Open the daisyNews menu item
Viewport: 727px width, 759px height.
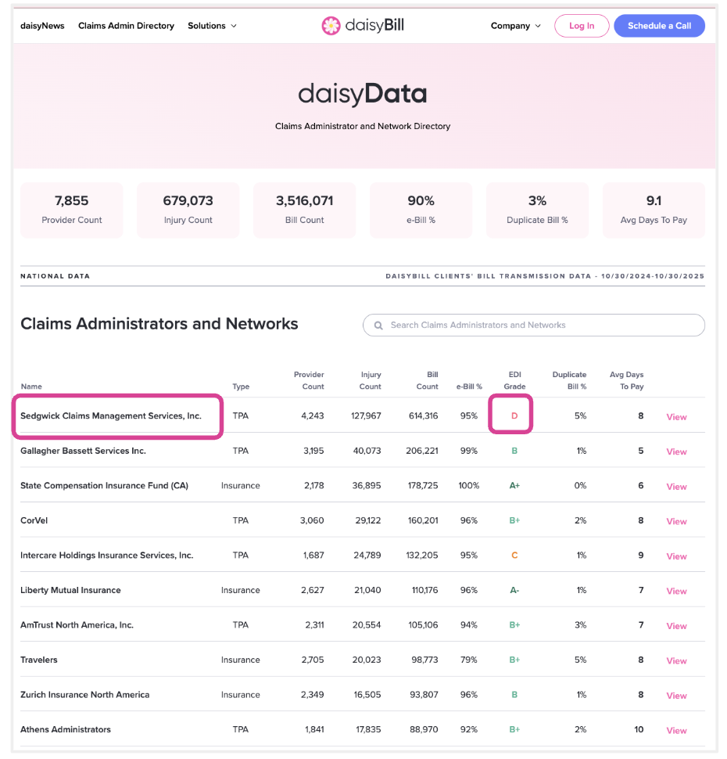click(43, 26)
